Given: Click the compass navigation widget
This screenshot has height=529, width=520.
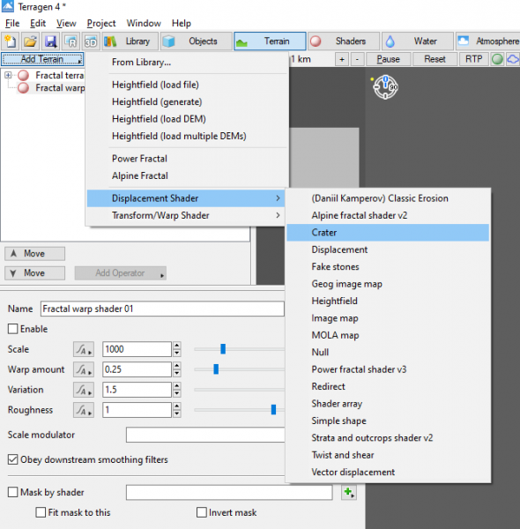Looking at the screenshot, I should pos(385,87).
